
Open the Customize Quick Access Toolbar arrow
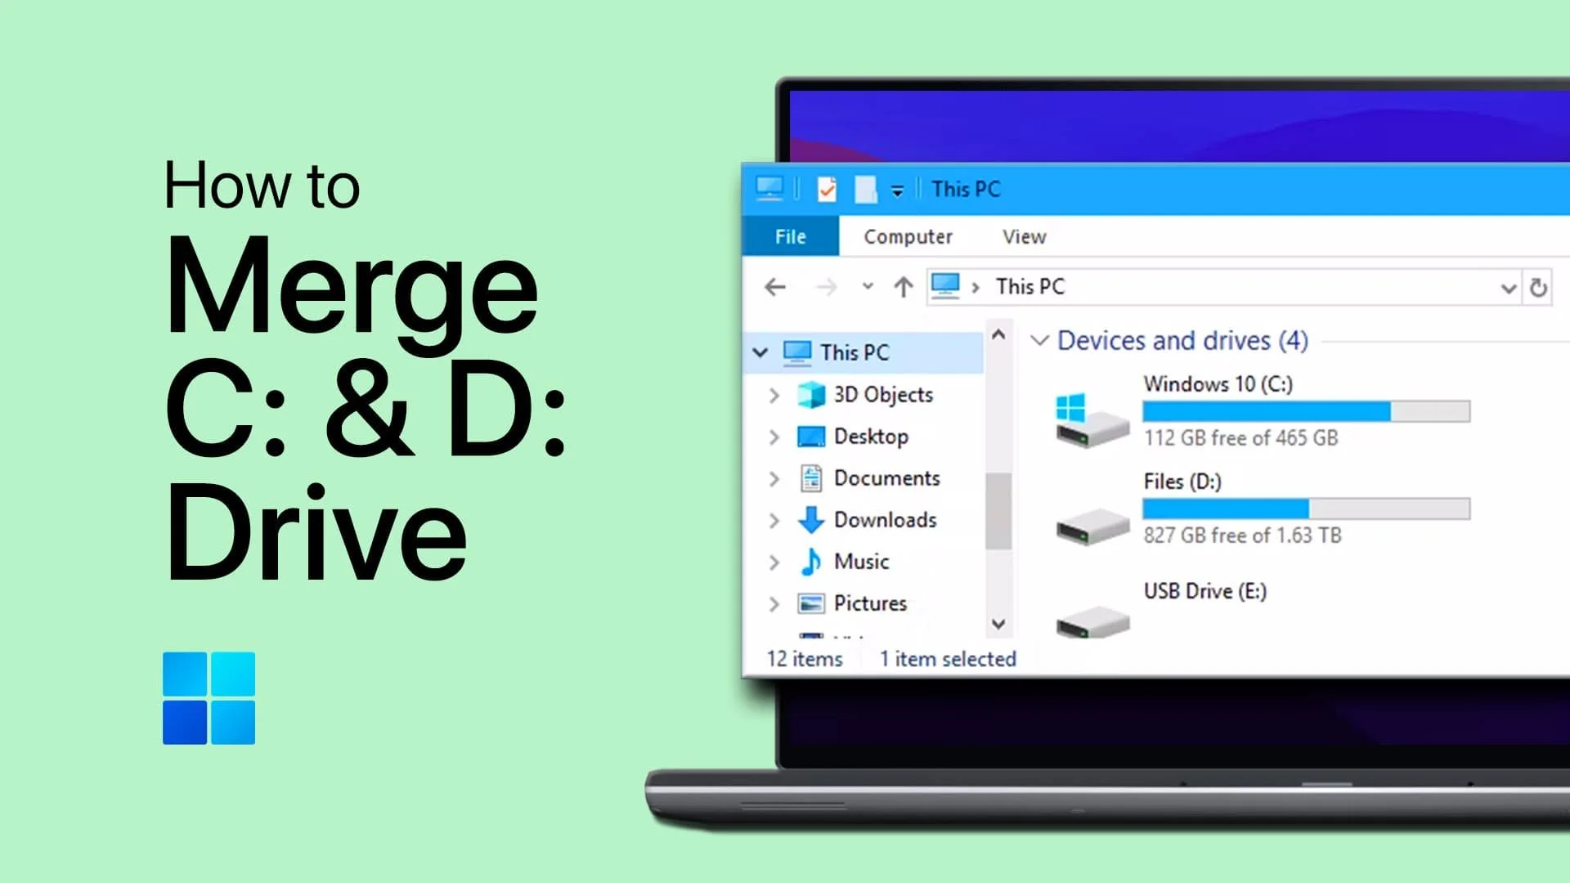[897, 191]
